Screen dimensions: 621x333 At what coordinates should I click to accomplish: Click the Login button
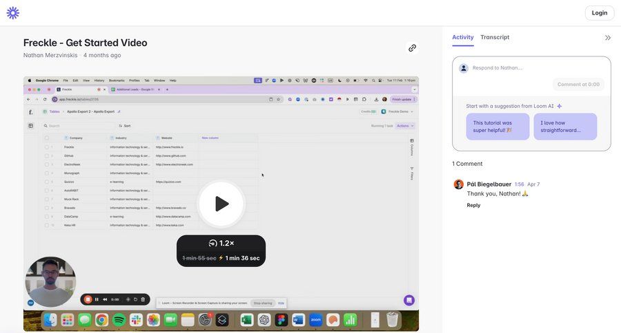point(599,13)
